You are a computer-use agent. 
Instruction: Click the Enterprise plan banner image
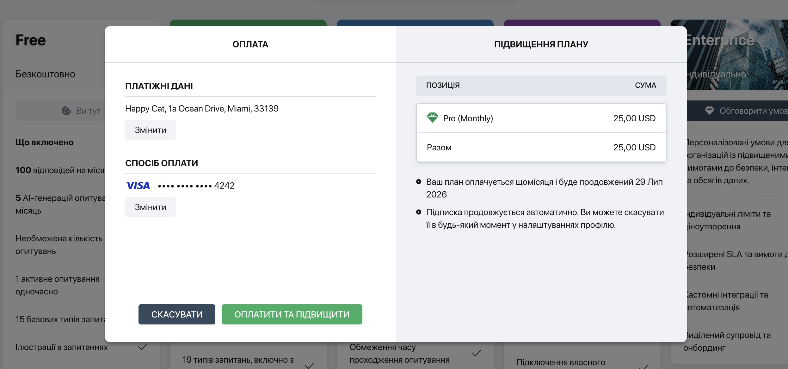(x=737, y=55)
